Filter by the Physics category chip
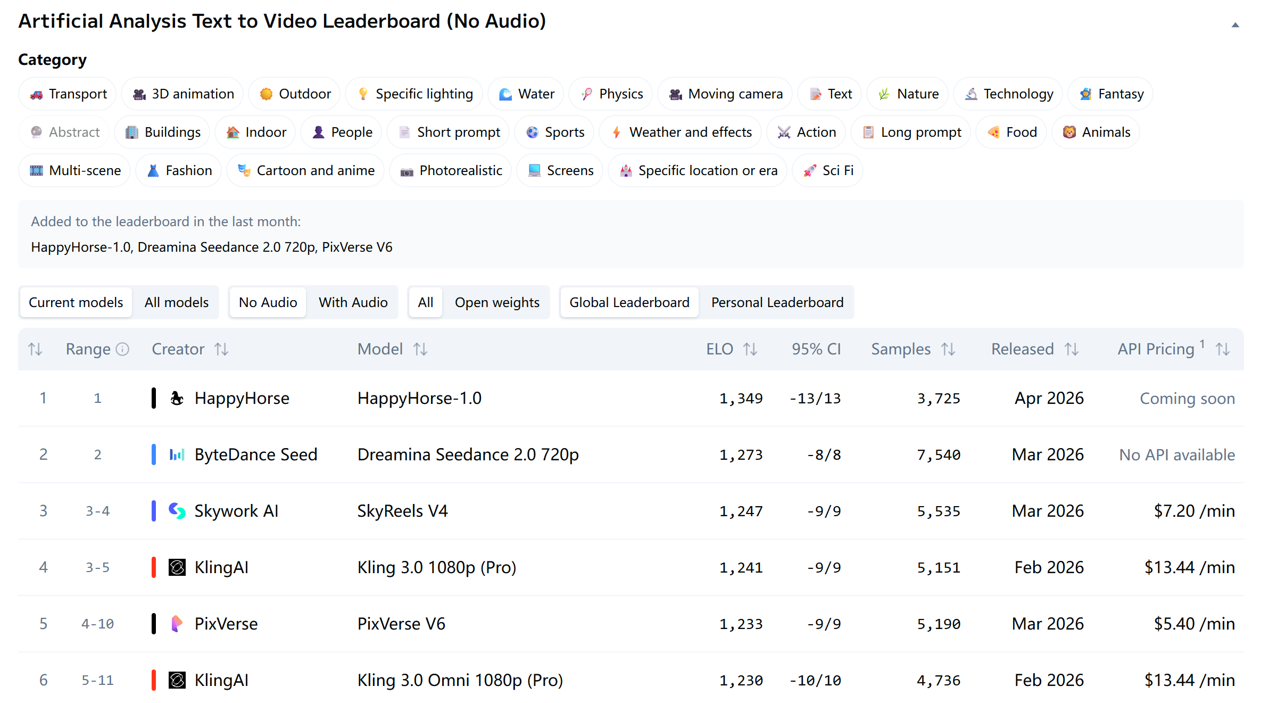1261x703 pixels. point(612,94)
